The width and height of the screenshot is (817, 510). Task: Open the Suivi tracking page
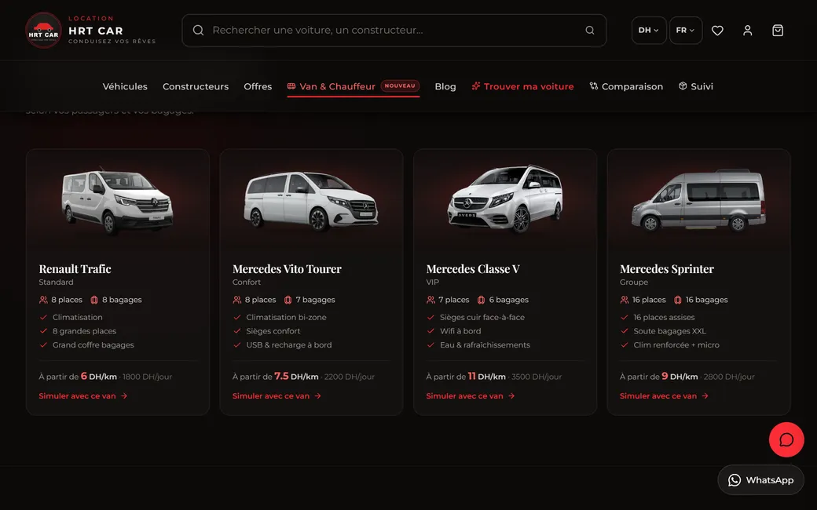(x=695, y=86)
